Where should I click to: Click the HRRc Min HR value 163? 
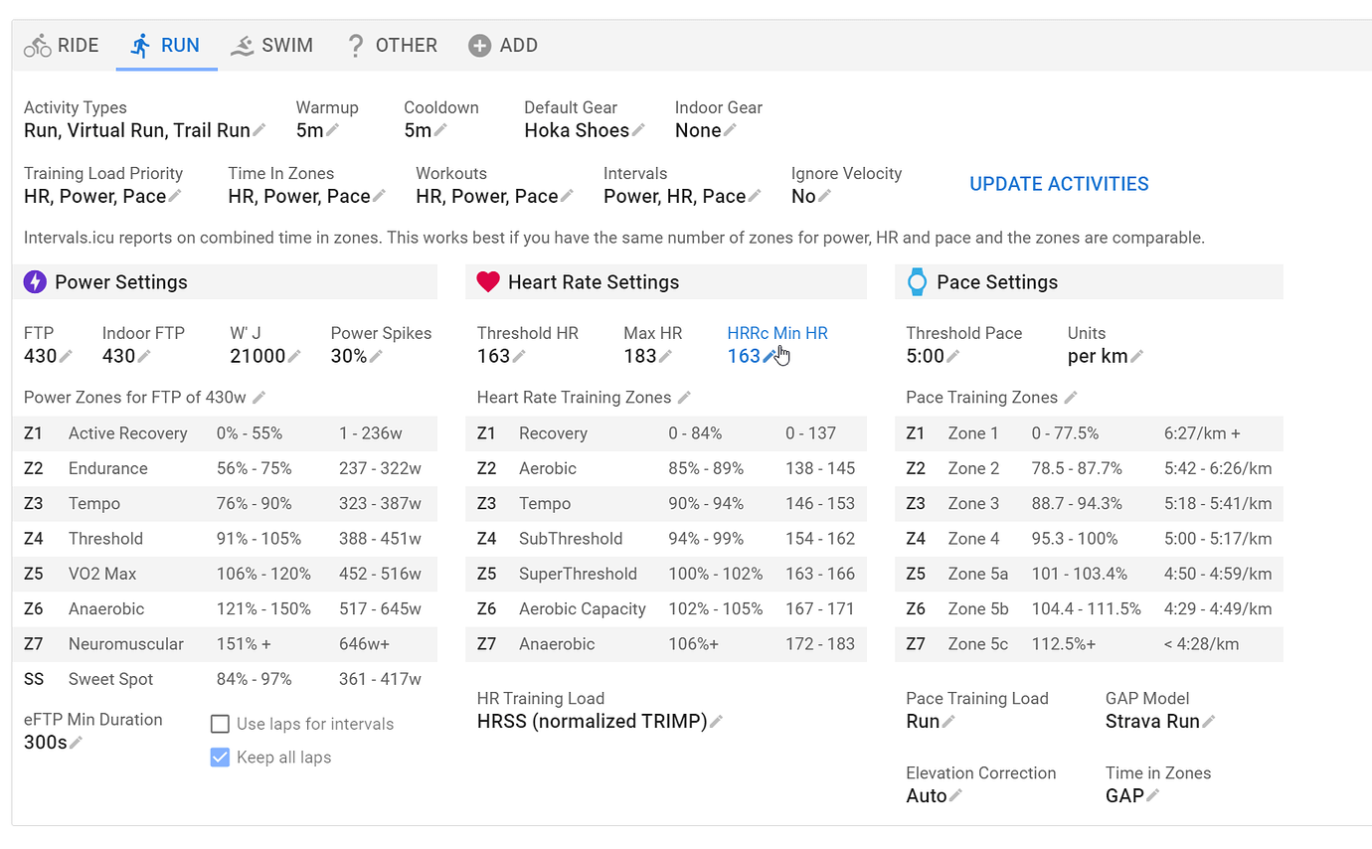[x=744, y=356]
